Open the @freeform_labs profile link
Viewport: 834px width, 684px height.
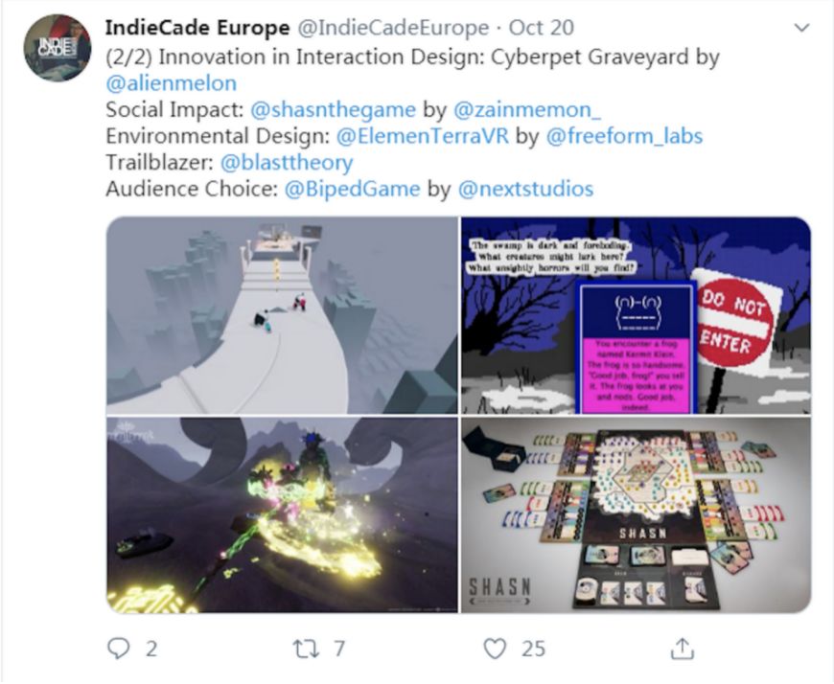[x=624, y=136]
